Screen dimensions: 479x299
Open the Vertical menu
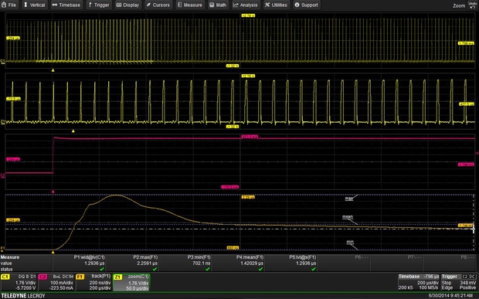click(34, 5)
